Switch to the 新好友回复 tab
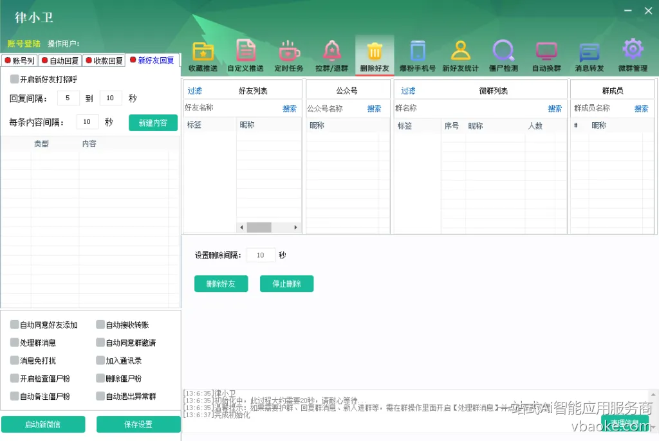659x441 pixels. 152,60
